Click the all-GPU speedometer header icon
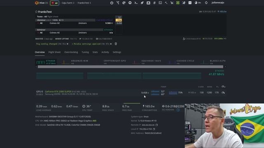This screenshot has height=148, width=264. pos(223,87)
